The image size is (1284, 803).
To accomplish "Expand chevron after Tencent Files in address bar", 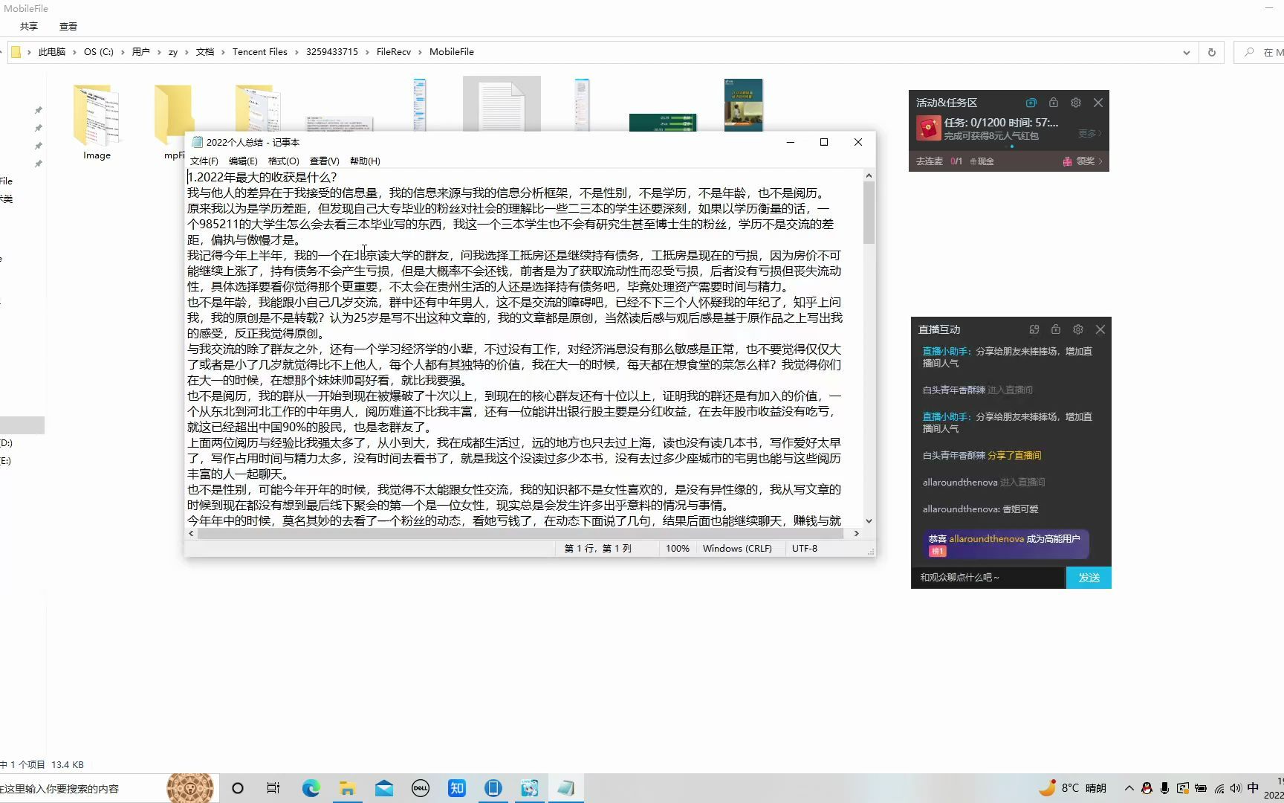I will 296,52.
